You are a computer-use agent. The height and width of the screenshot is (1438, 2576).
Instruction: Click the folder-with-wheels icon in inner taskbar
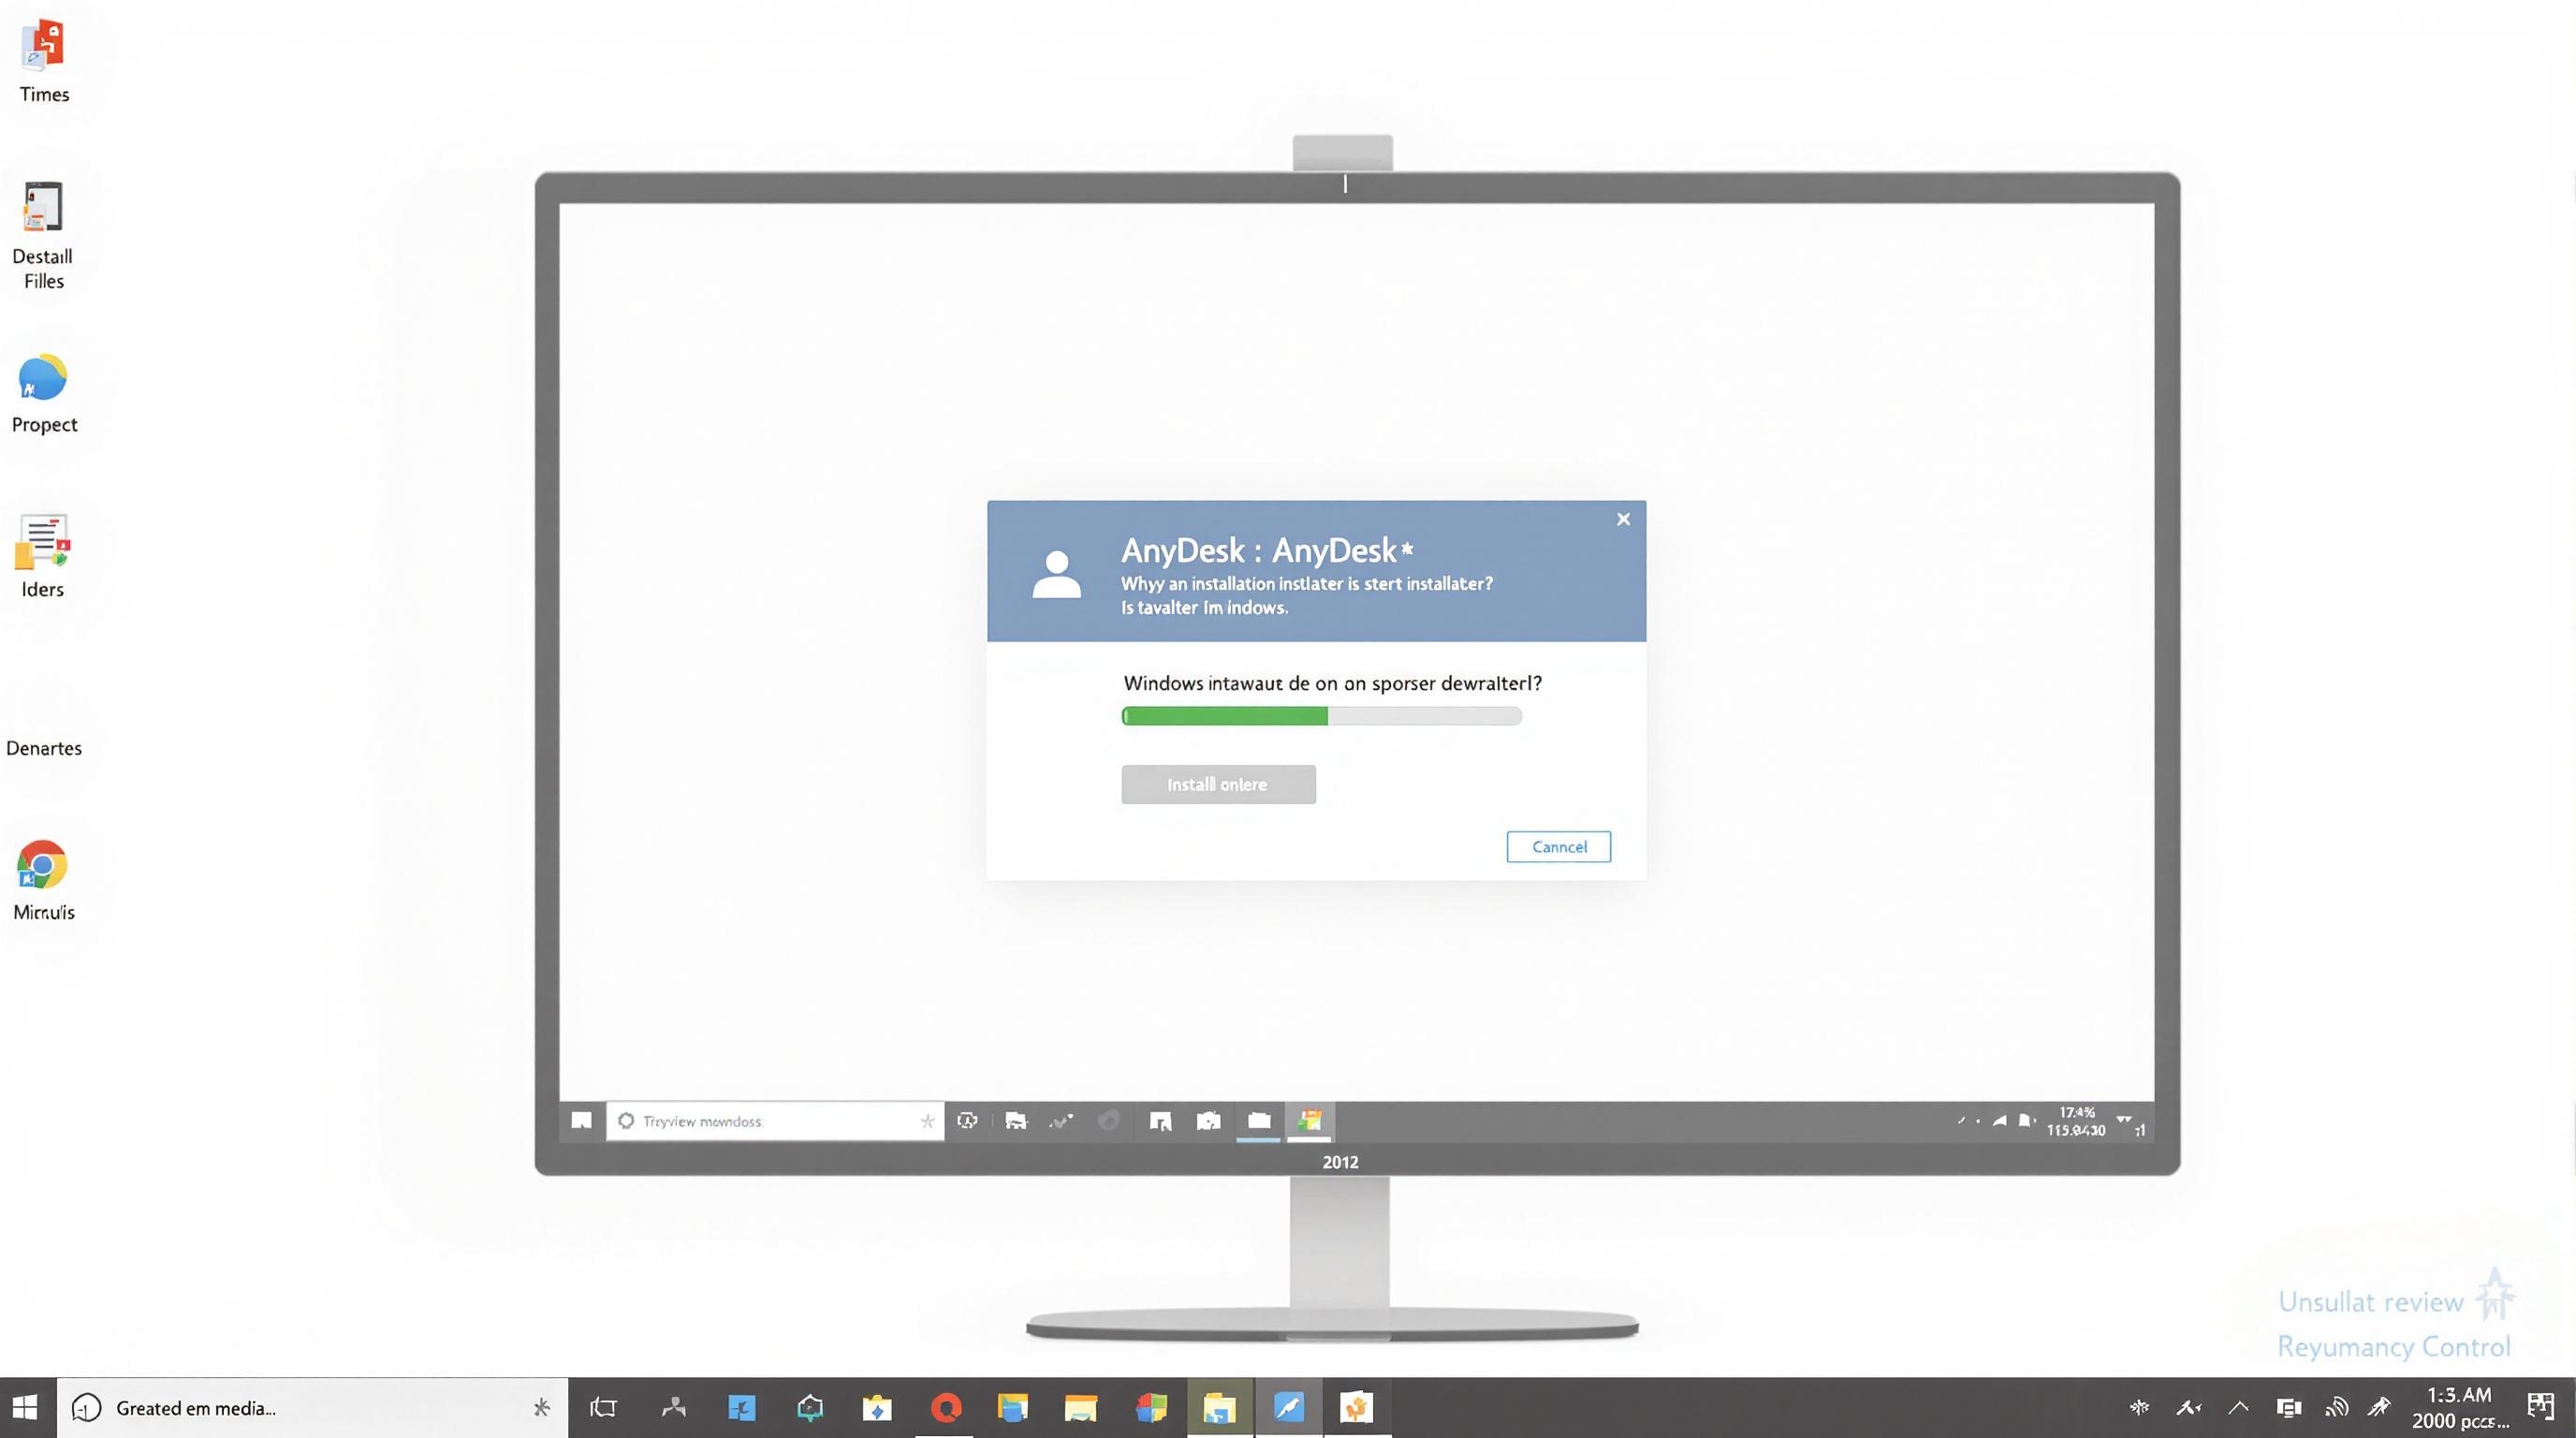(x=1015, y=1121)
